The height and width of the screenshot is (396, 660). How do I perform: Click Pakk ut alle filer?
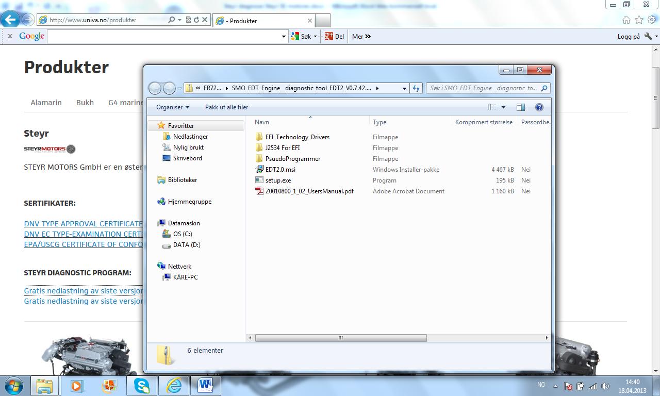(x=226, y=107)
